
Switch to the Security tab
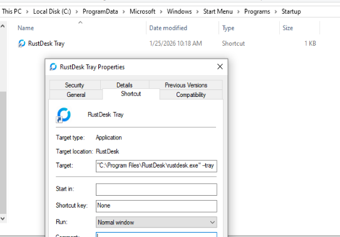click(75, 85)
